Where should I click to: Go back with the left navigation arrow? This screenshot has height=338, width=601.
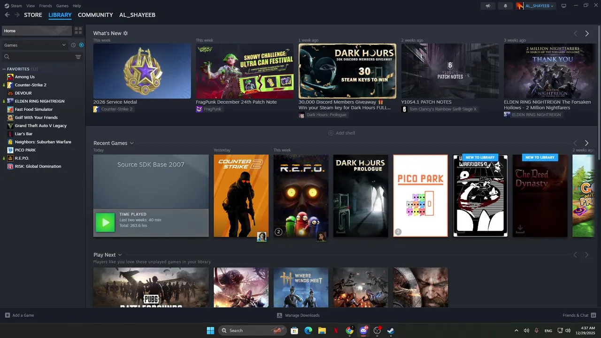click(x=7, y=15)
